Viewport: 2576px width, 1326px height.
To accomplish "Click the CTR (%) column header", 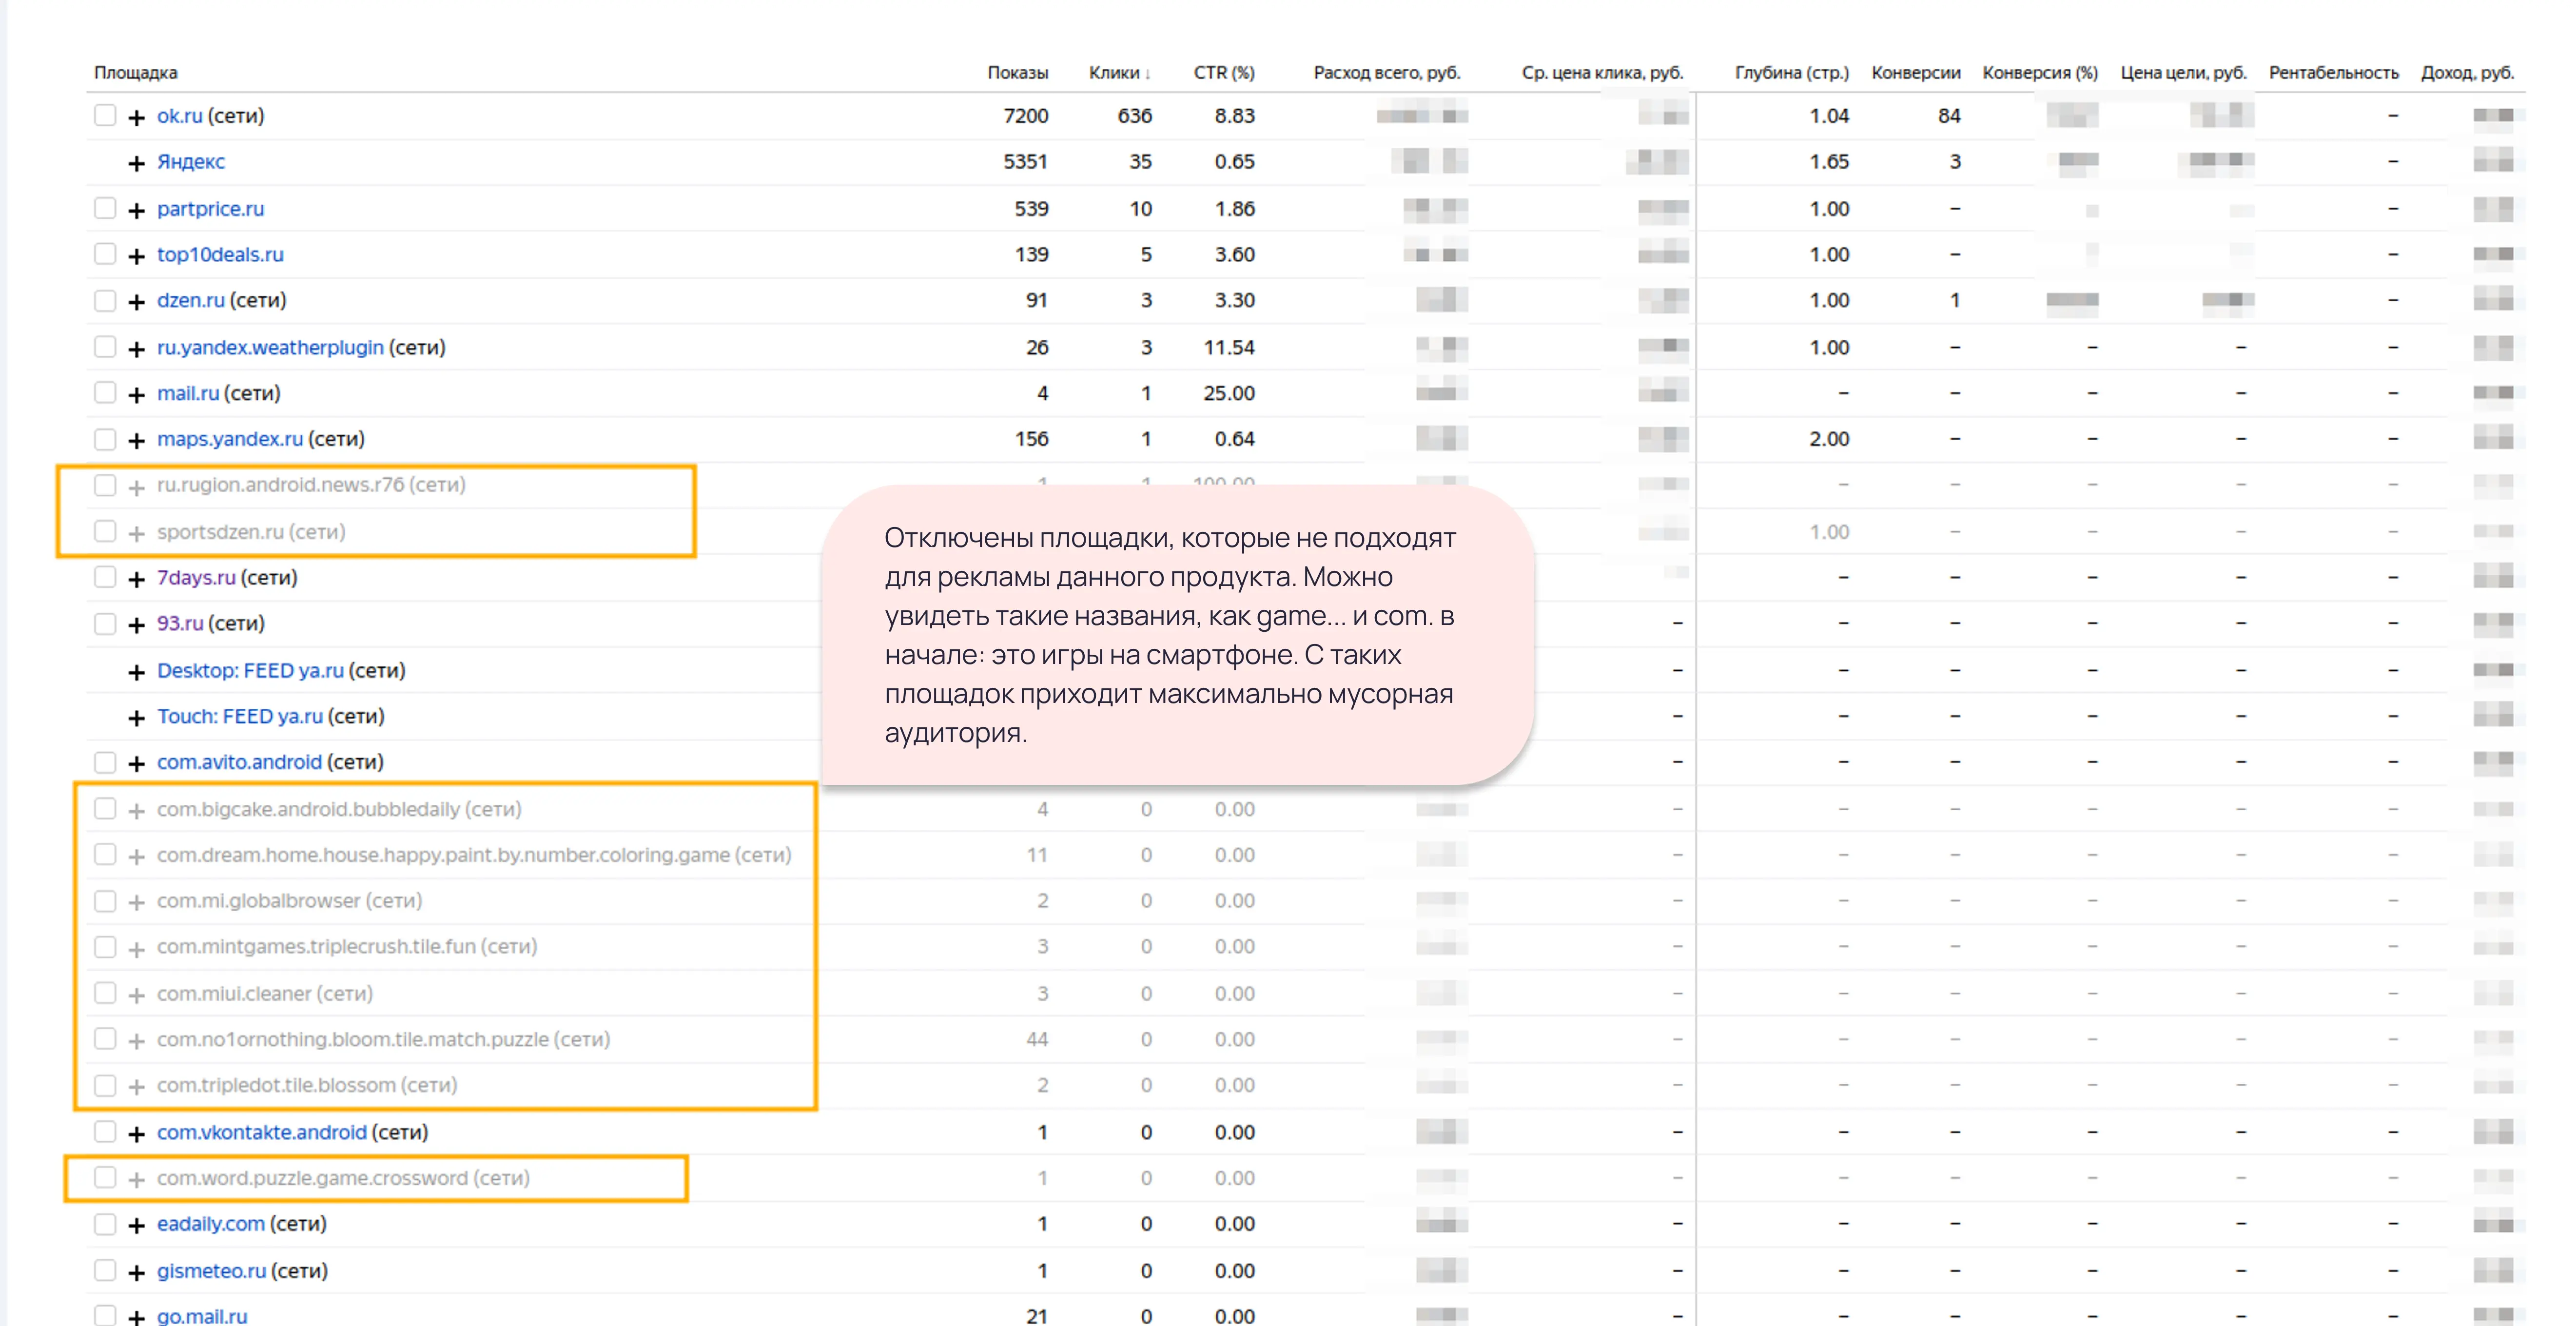I will (x=1223, y=72).
